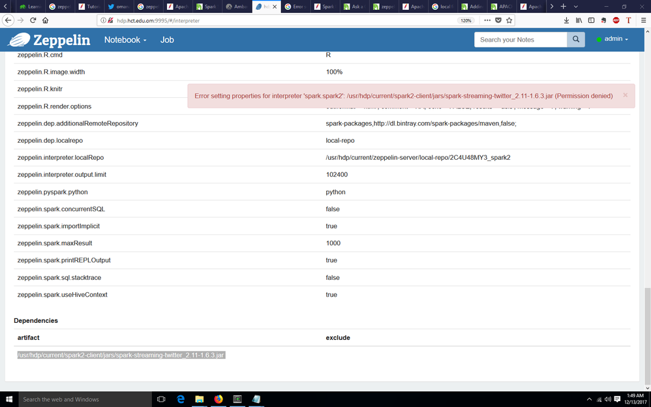651x407 pixels.
Task: Switch to the Twitter oman tab
Action: (x=119, y=7)
